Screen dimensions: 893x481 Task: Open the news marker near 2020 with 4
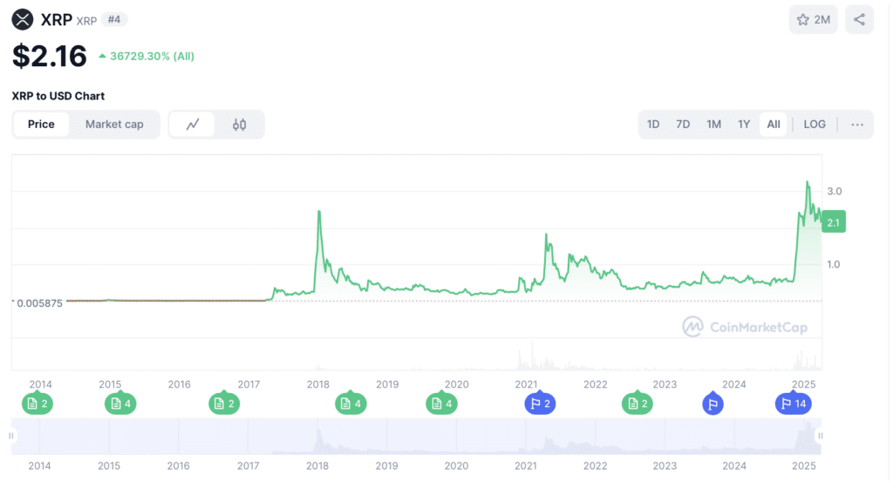[x=441, y=403]
